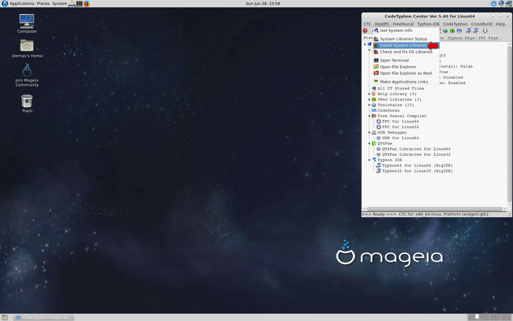513x321 pixels.
Task: Open the FreePascal menu
Action: 403,24
